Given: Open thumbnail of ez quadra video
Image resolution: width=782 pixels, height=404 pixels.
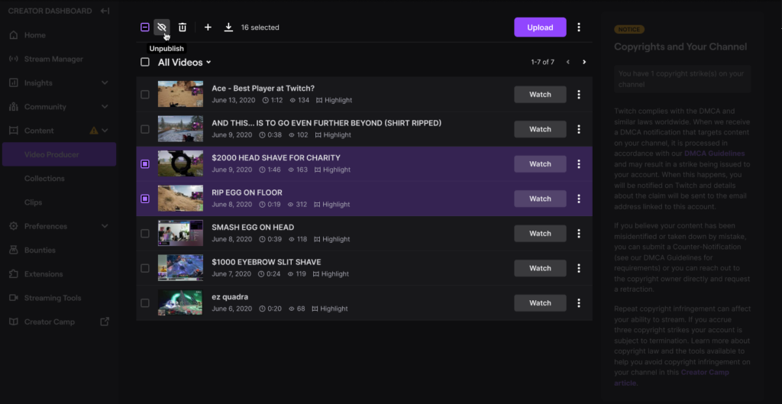Looking at the screenshot, I should click(x=180, y=302).
